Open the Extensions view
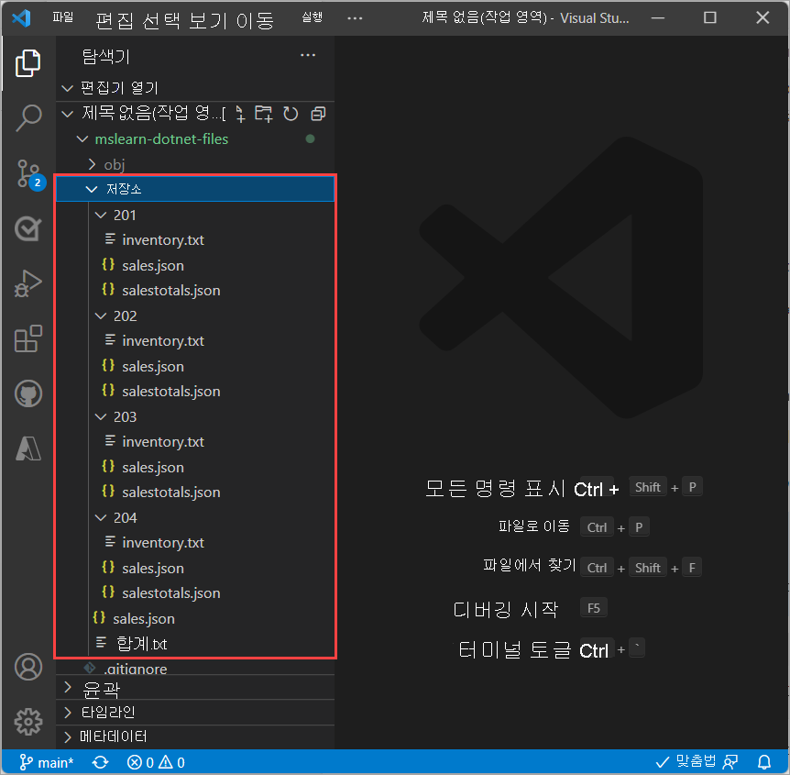The width and height of the screenshot is (790, 775). (x=27, y=338)
